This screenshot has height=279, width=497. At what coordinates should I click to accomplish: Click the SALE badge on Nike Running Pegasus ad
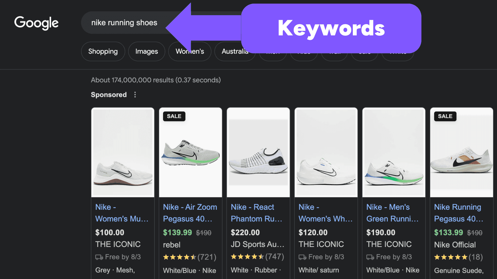click(445, 116)
